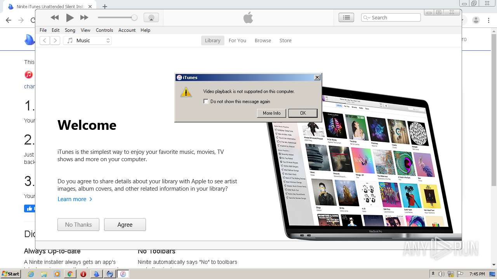The width and height of the screenshot is (497, 279).
Task: Open the Account menu
Action: [127, 30]
